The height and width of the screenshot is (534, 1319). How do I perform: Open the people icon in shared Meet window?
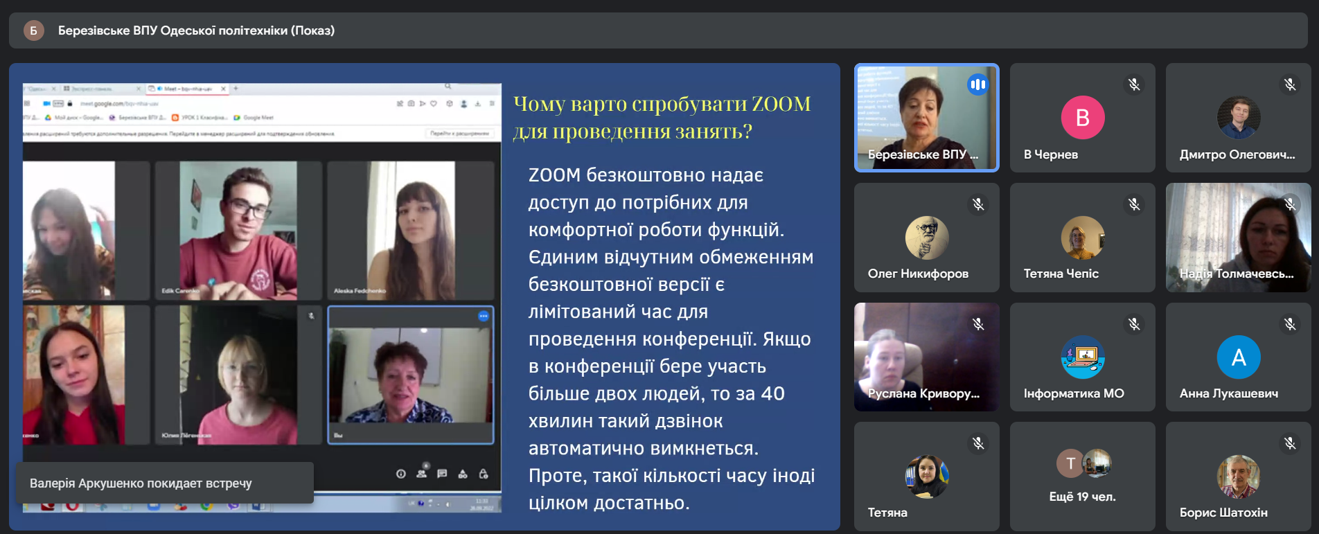tap(421, 474)
